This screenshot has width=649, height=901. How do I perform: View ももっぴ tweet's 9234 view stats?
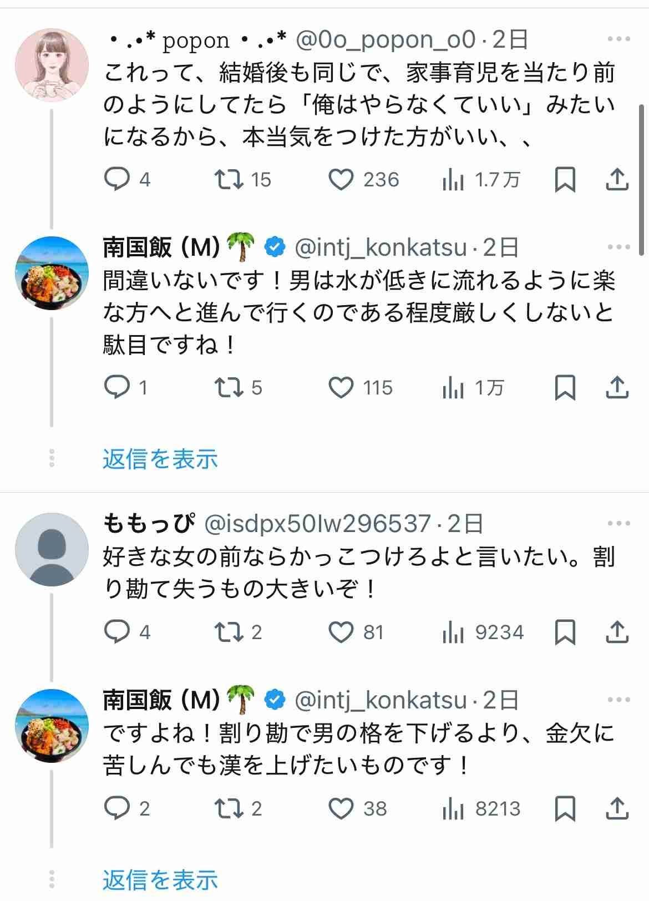[x=453, y=632]
